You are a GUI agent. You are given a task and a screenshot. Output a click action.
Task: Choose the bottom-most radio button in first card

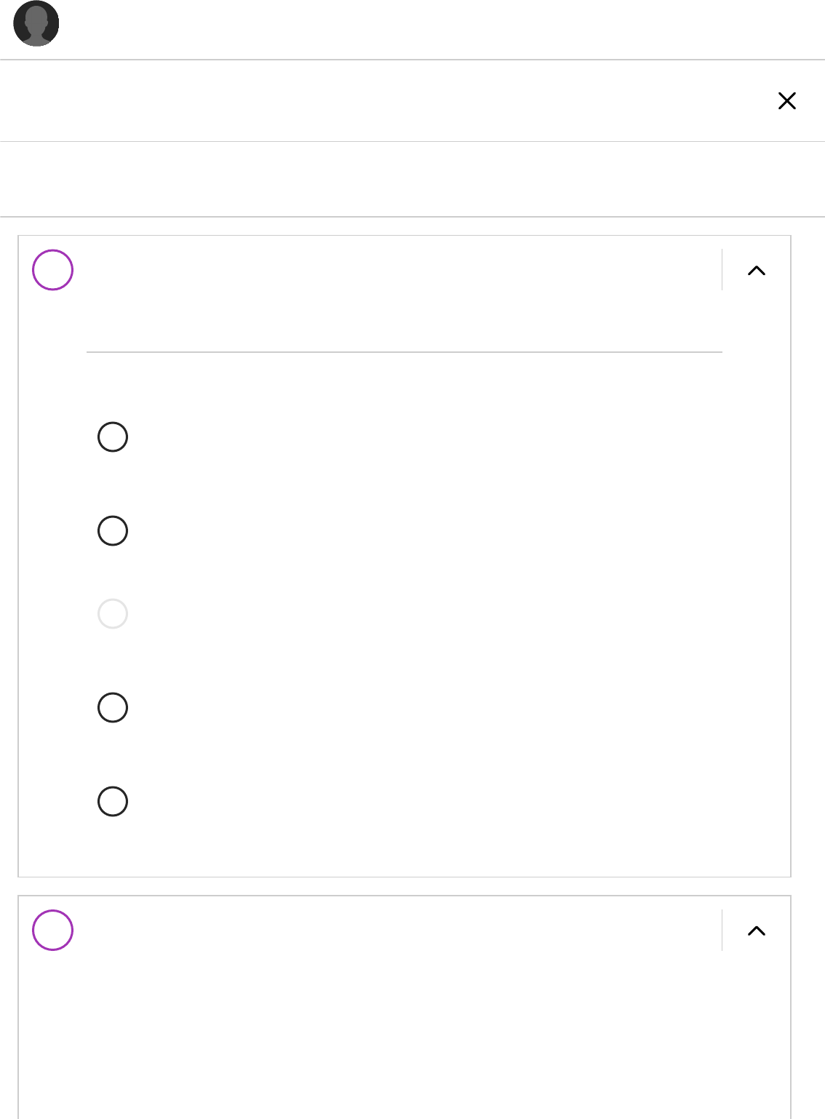(113, 801)
